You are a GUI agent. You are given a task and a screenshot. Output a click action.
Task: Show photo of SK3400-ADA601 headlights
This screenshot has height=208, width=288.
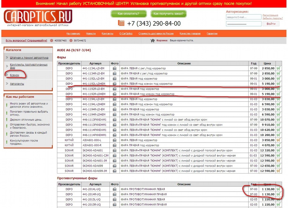[115, 150]
